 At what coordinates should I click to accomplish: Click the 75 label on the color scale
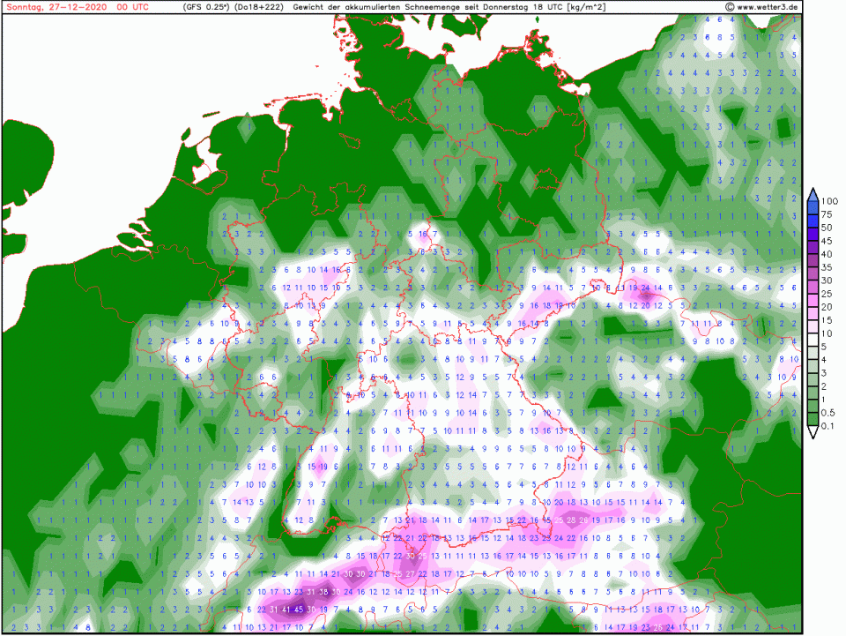[x=827, y=214]
